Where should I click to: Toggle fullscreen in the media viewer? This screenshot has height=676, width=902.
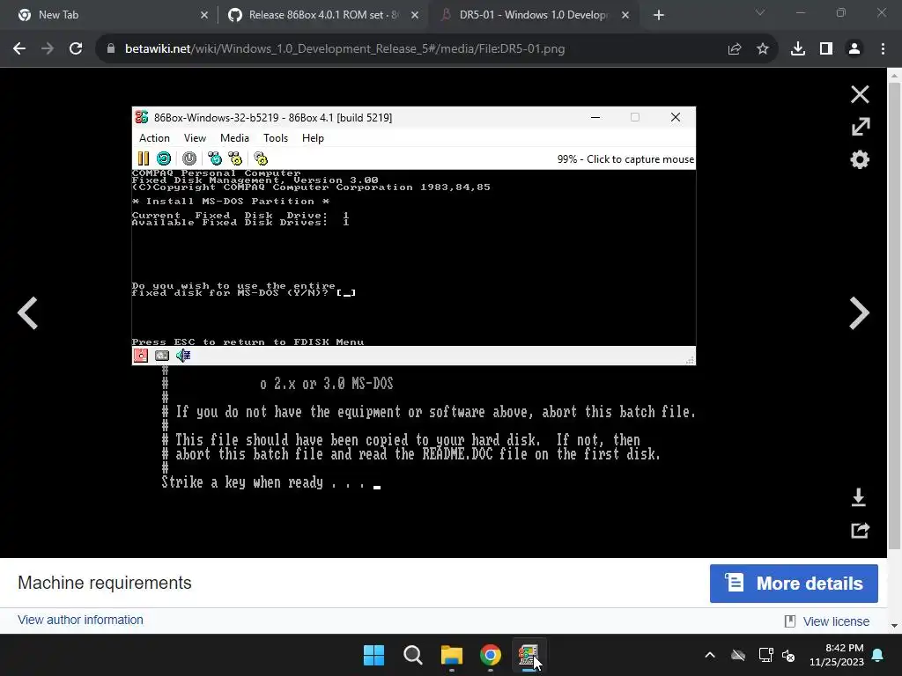860,127
